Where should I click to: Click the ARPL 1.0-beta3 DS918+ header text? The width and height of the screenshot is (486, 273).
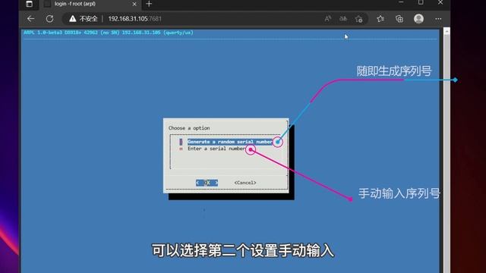(x=108, y=33)
